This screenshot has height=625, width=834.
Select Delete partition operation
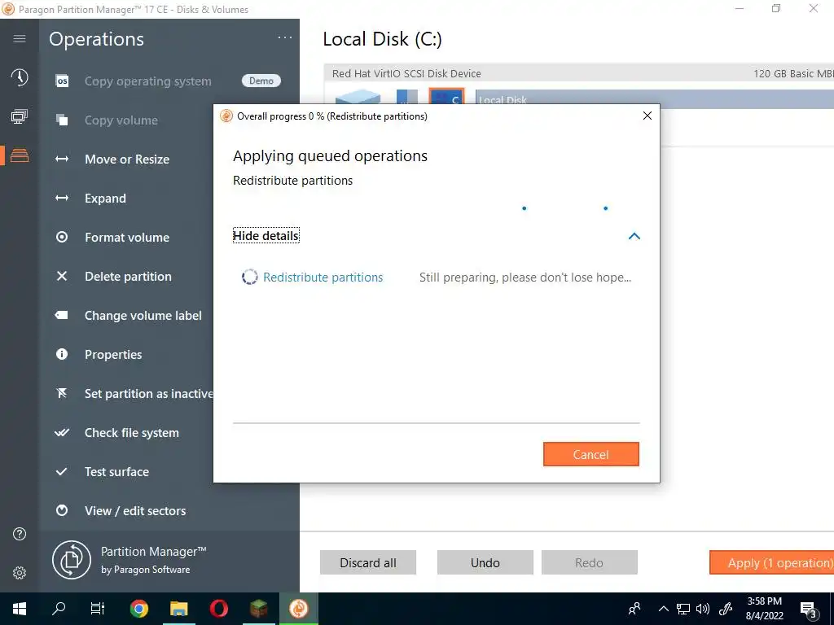[128, 277]
